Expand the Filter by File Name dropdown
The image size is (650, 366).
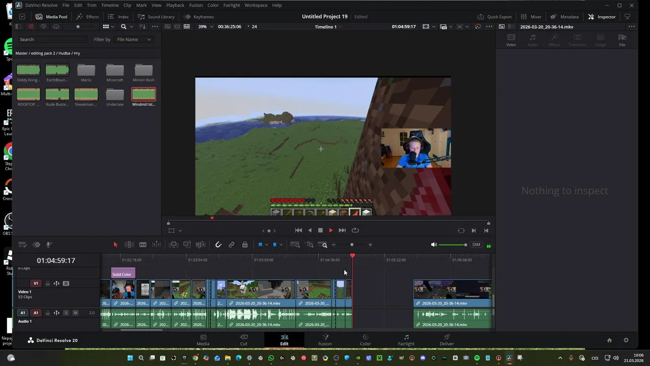[133, 39]
